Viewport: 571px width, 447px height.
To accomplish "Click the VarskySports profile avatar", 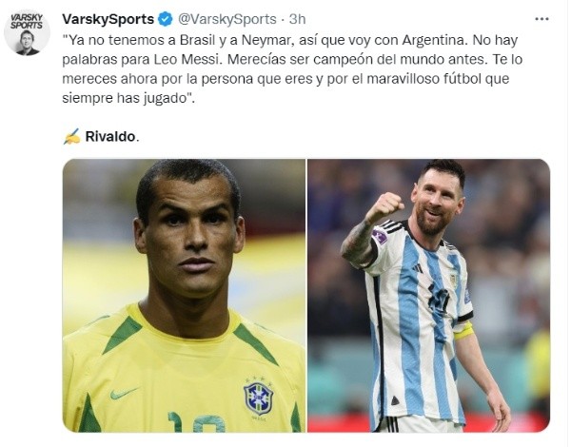I will pos(27,32).
